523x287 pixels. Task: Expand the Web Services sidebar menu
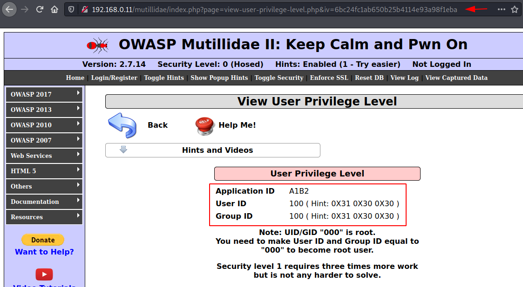click(44, 155)
